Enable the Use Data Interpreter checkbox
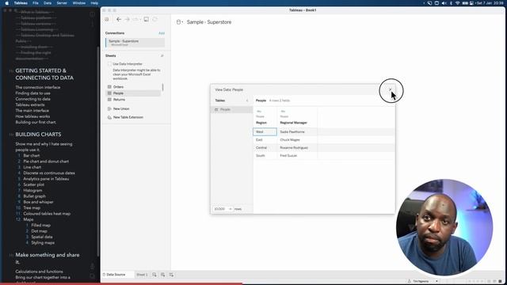This screenshot has height=285, width=507. pyautogui.click(x=109, y=64)
